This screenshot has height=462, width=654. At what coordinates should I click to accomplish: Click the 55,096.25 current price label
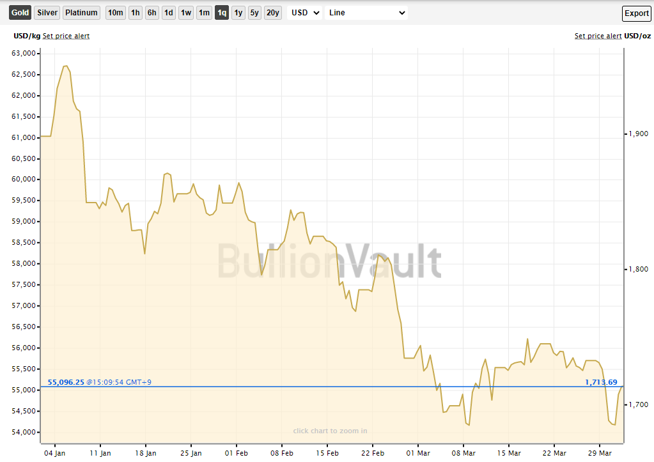[x=66, y=382]
